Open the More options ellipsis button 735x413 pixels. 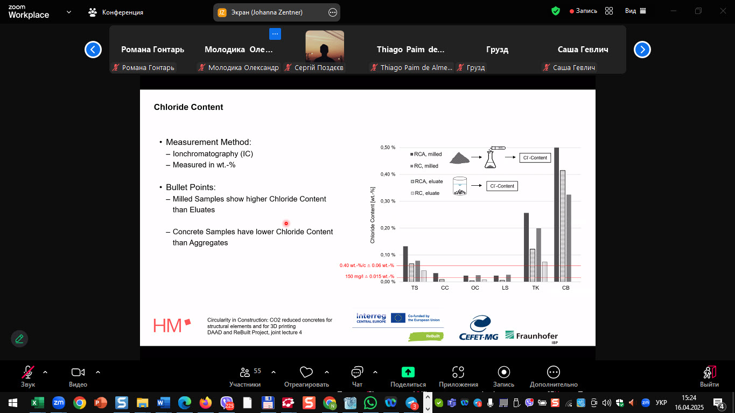553,376
